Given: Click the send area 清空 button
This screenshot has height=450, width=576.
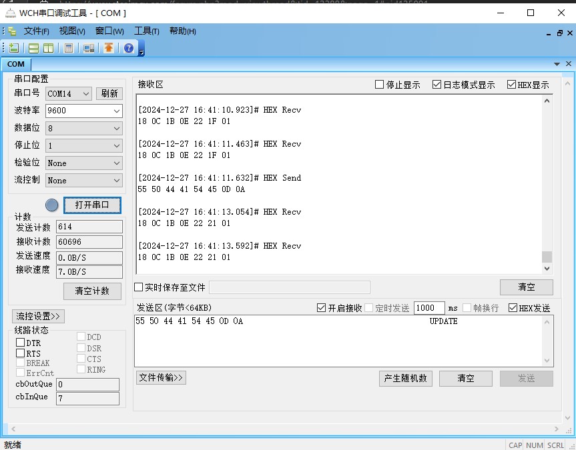Looking at the screenshot, I should [x=466, y=379].
